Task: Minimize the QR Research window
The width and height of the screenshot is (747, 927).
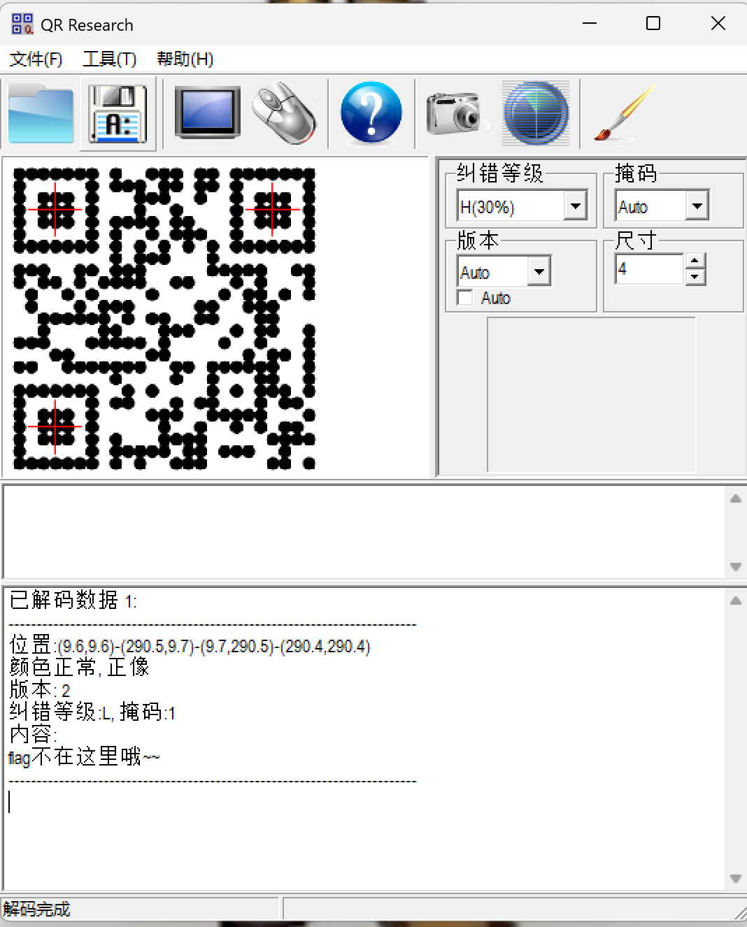Action: point(590,23)
